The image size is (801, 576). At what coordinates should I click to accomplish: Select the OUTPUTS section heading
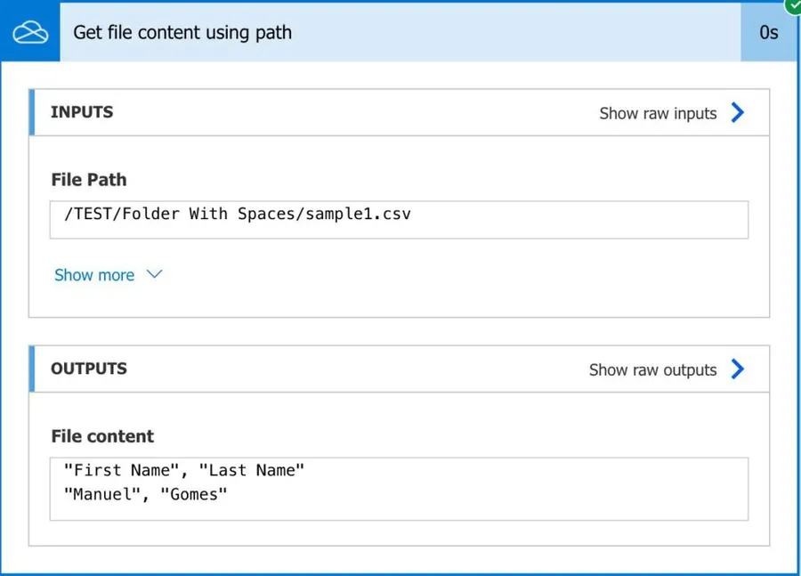pyautogui.click(x=89, y=369)
